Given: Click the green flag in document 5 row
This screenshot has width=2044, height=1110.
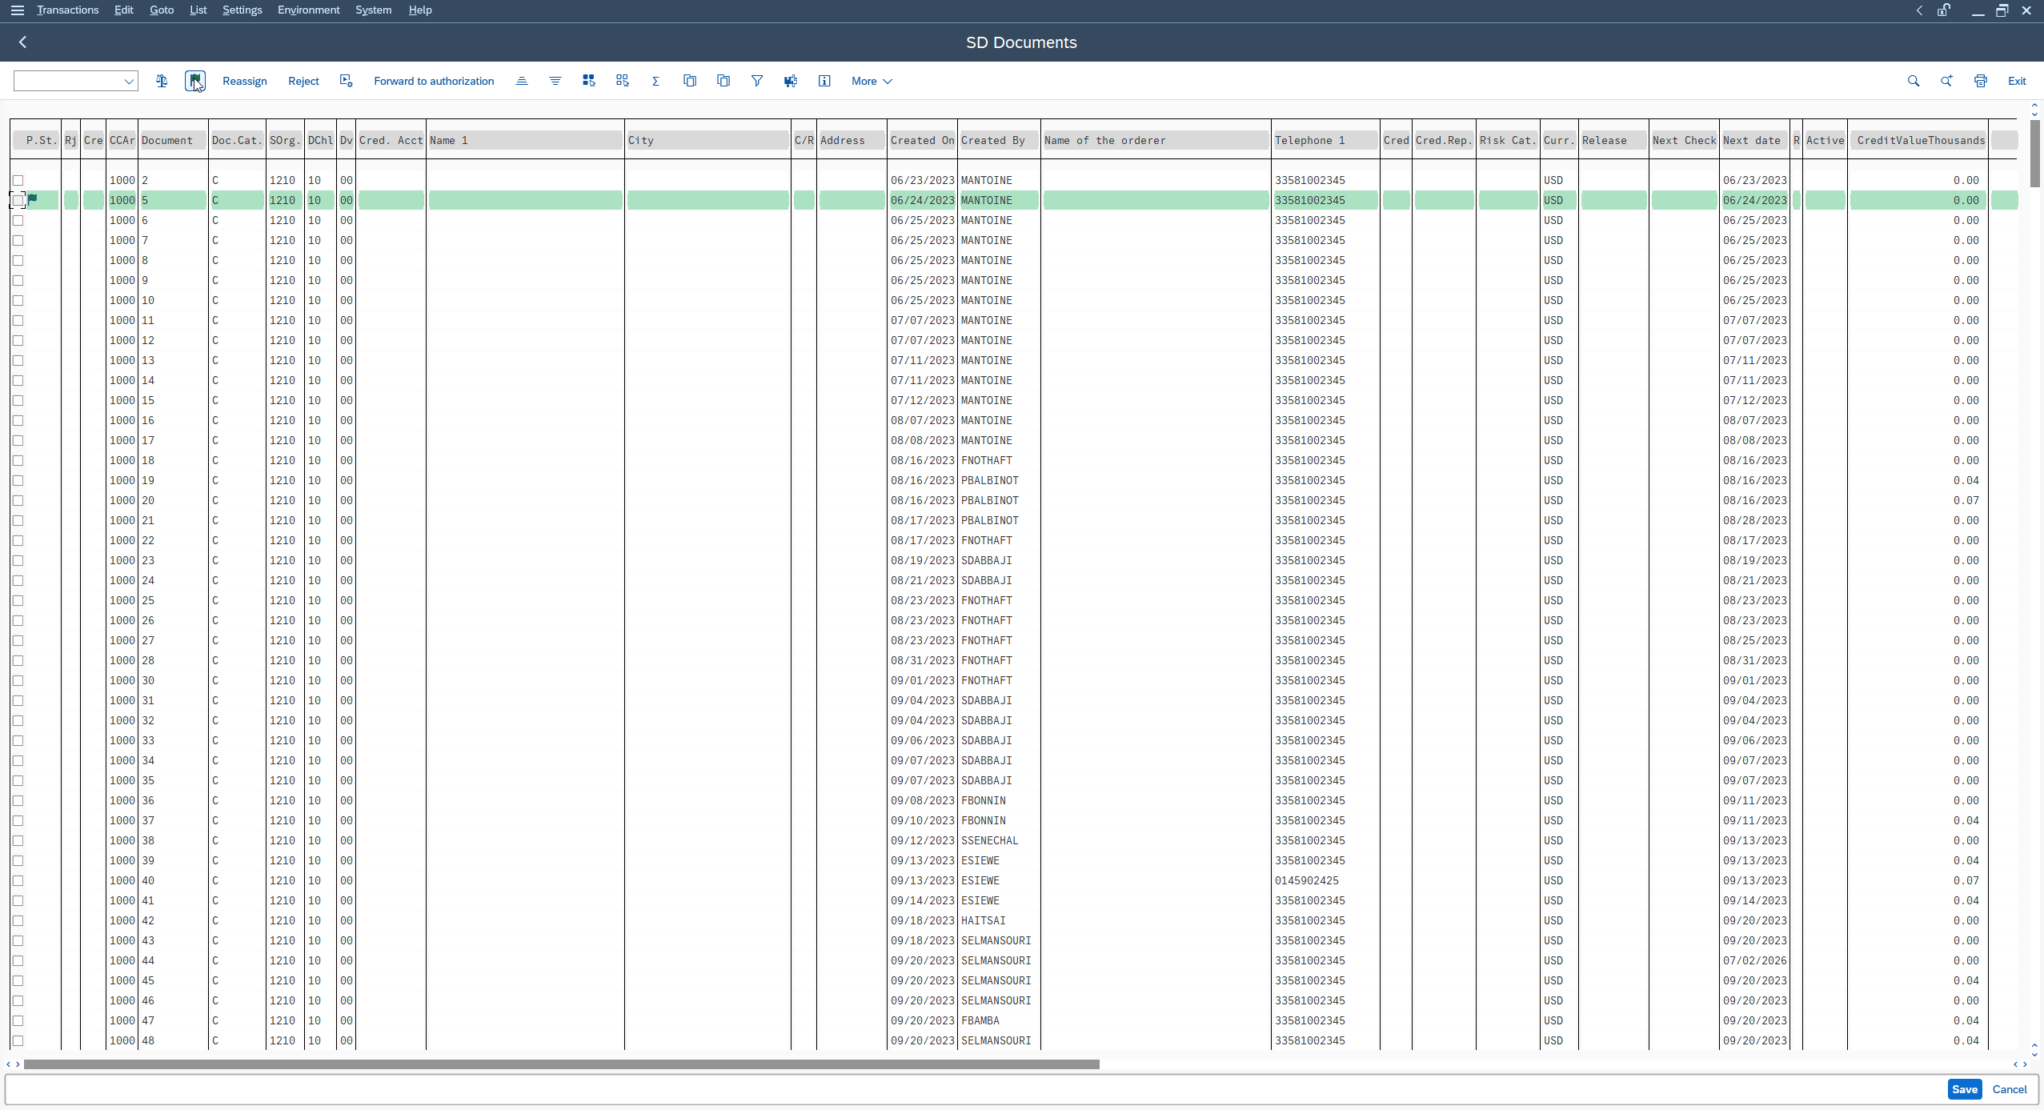Looking at the screenshot, I should pyautogui.click(x=33, y=199).
